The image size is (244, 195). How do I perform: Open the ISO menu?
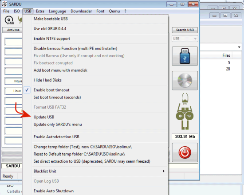[17, 11]
